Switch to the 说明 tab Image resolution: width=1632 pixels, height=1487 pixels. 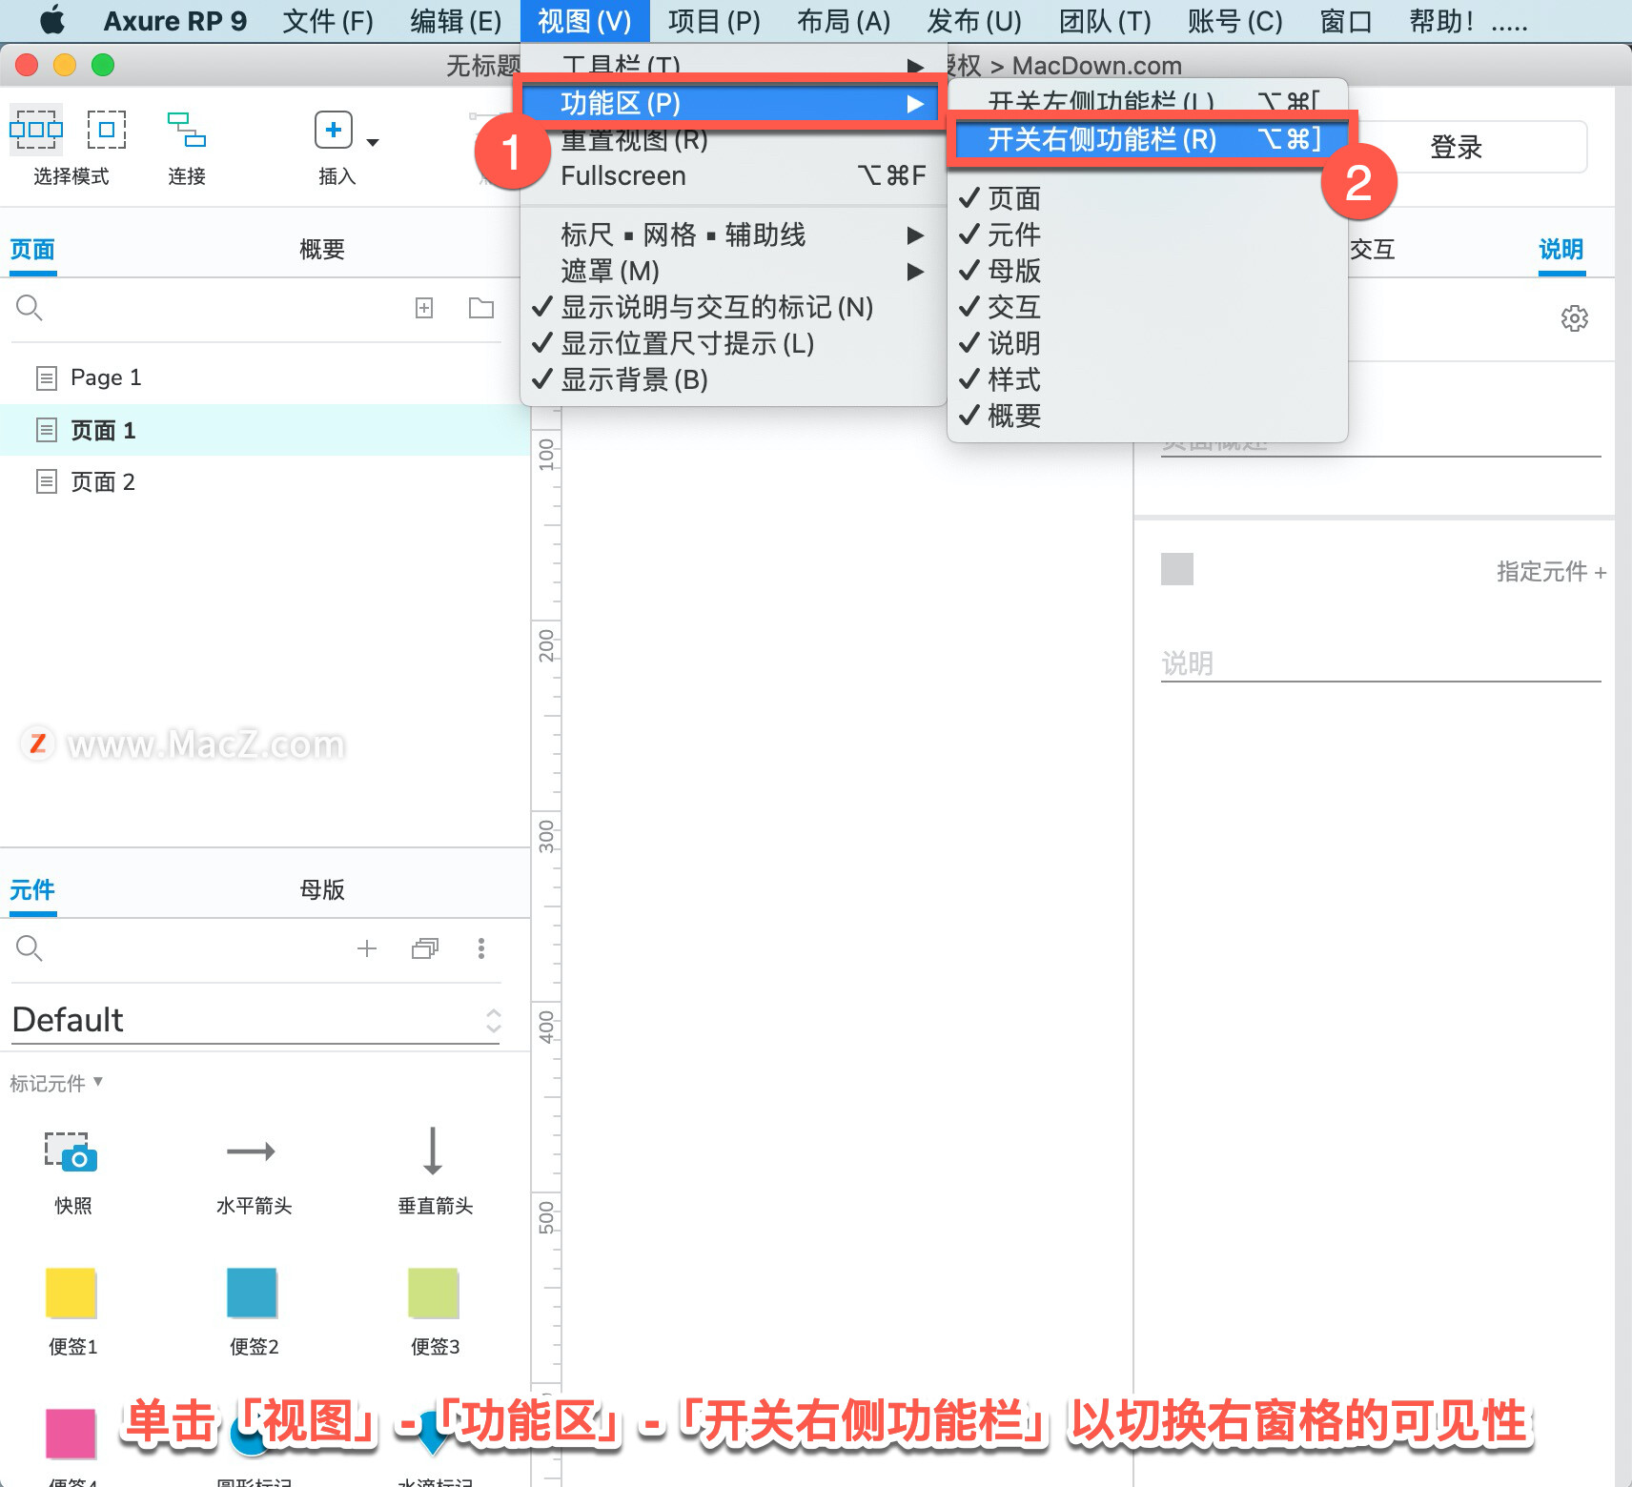(1561, 250)
